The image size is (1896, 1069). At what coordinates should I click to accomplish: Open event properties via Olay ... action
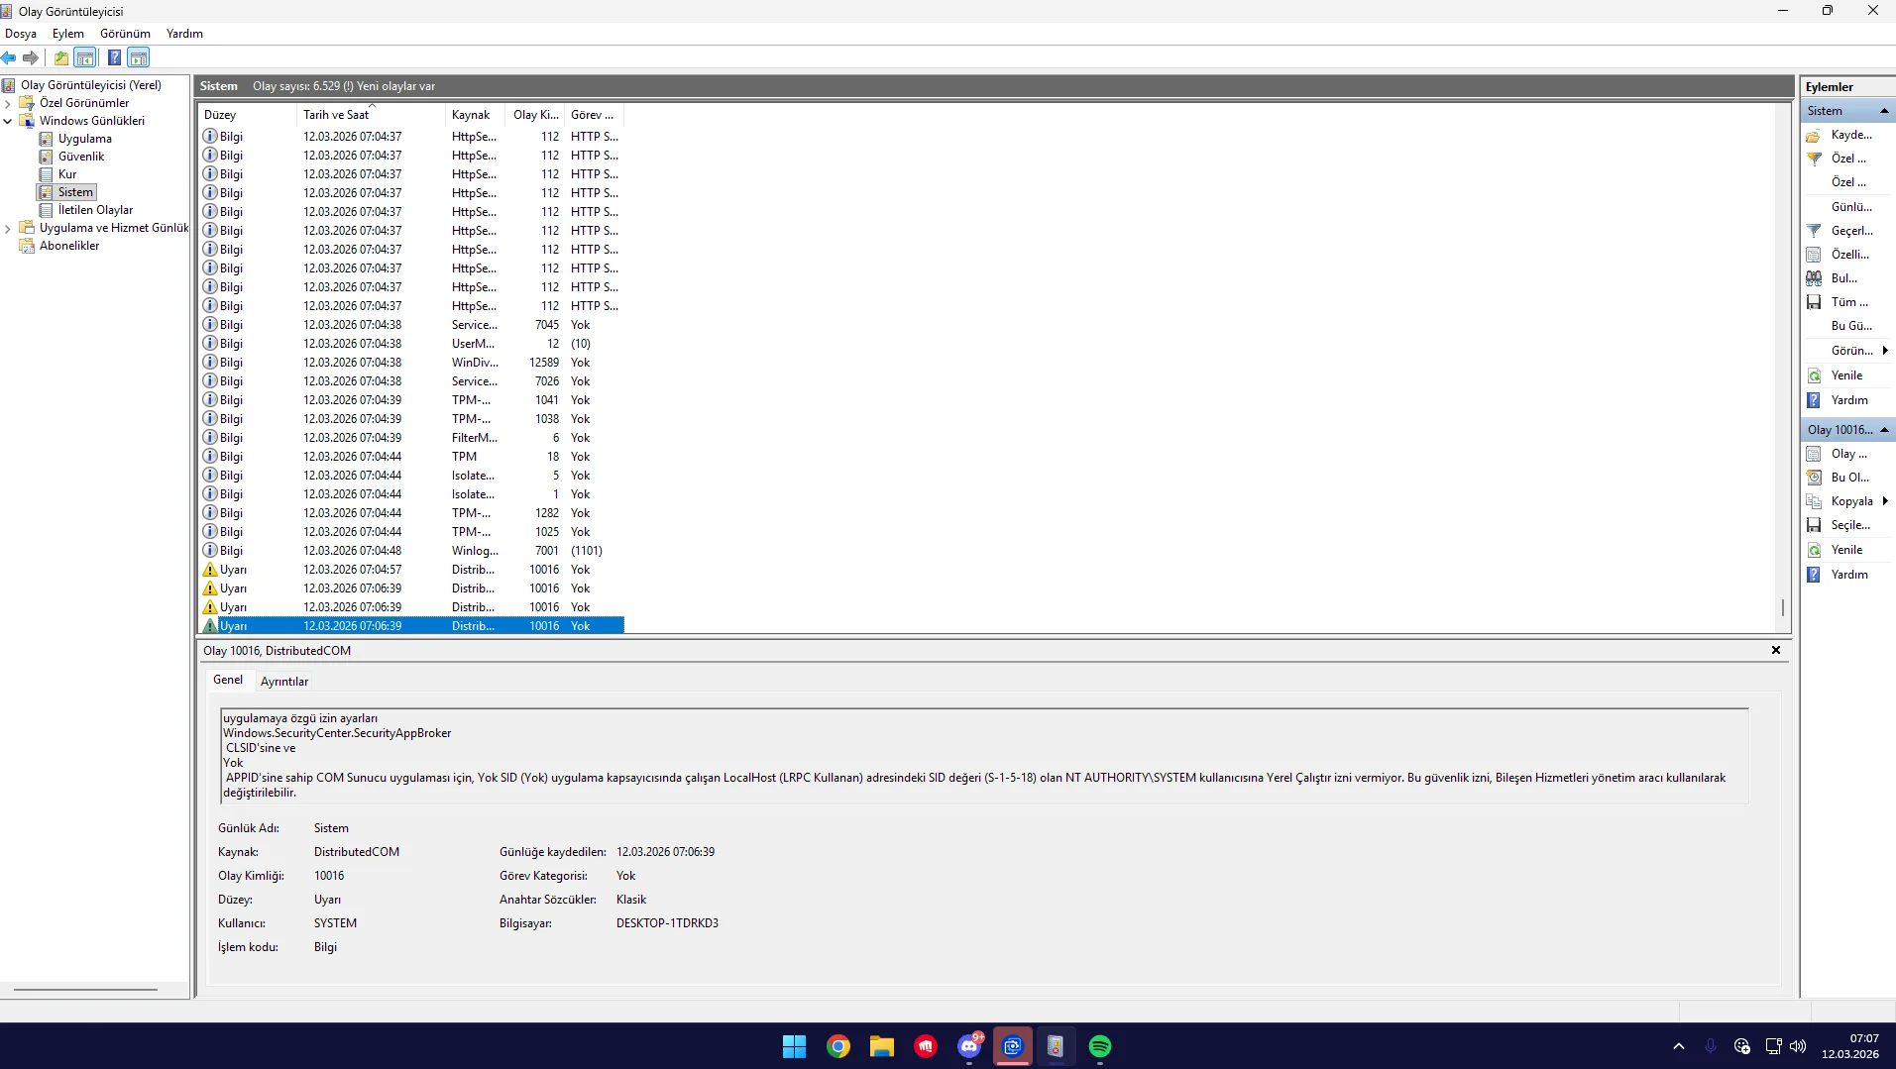[x=1847, y=454]
